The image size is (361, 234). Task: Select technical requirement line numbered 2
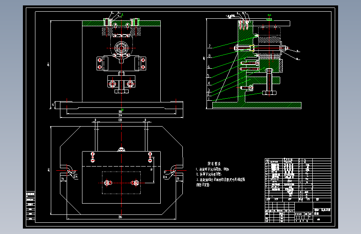(209, 174)
